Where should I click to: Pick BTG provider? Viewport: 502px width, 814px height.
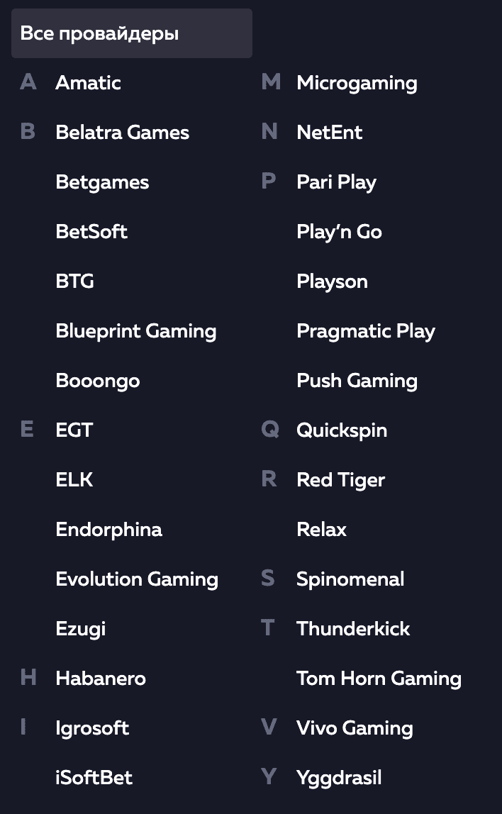[x=74, y=281]
